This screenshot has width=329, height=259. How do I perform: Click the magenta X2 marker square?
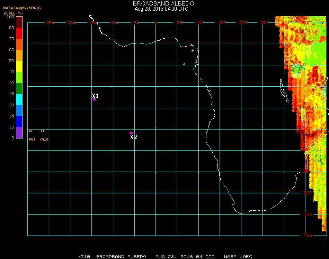[x=131, y=133]
